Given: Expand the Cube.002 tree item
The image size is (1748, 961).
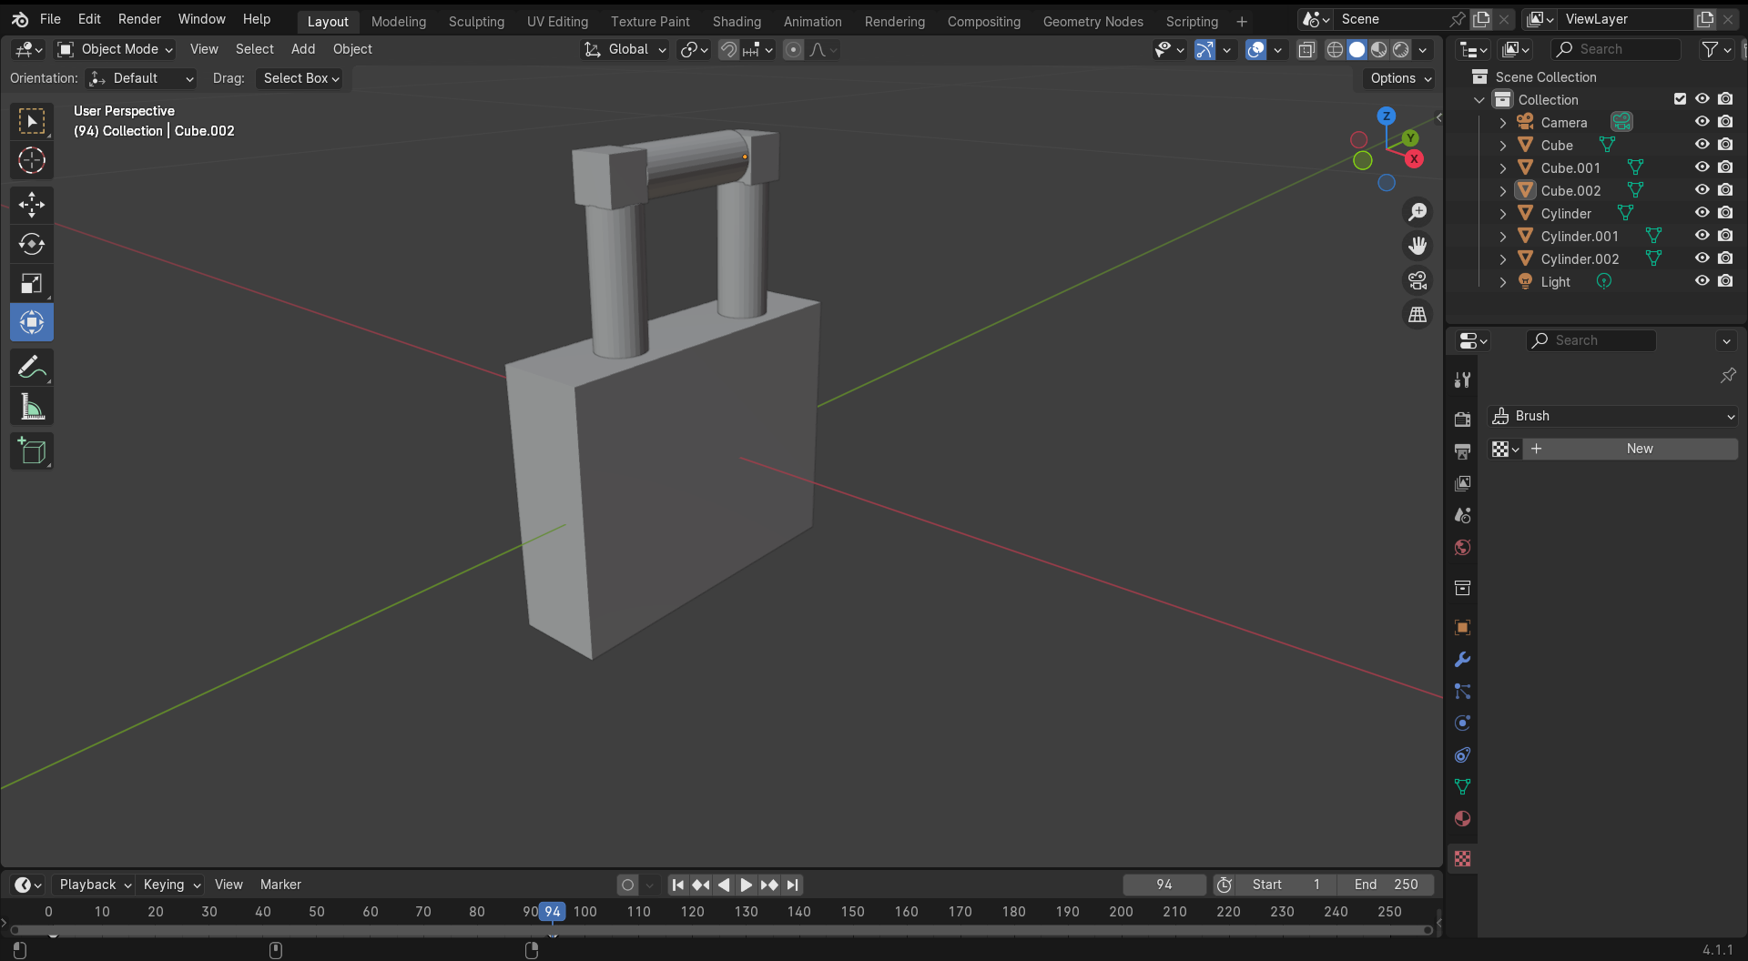Looking at the screenshot, I should point(1503,191).
